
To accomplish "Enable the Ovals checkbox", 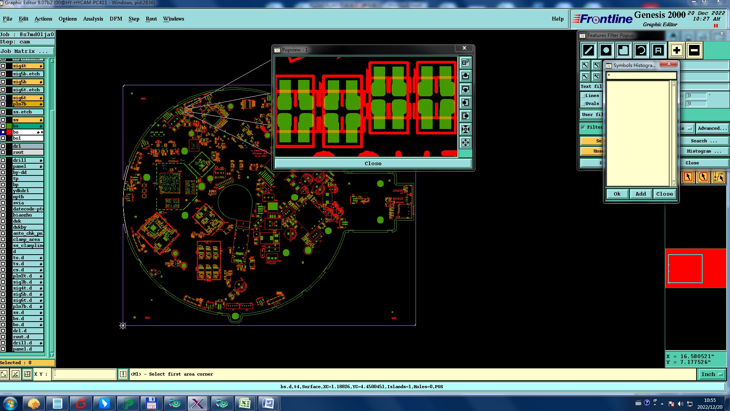I will [x=583, y=104].
